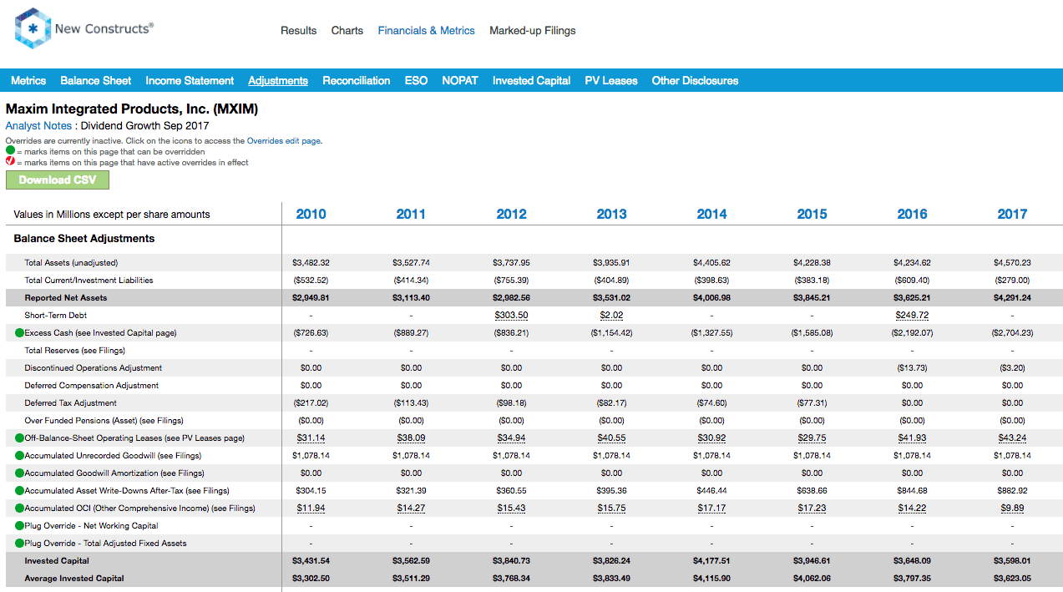Click operating leases value $34.94 for 2012
This screenshot has width=1063, height=592.
coord(511,438)
